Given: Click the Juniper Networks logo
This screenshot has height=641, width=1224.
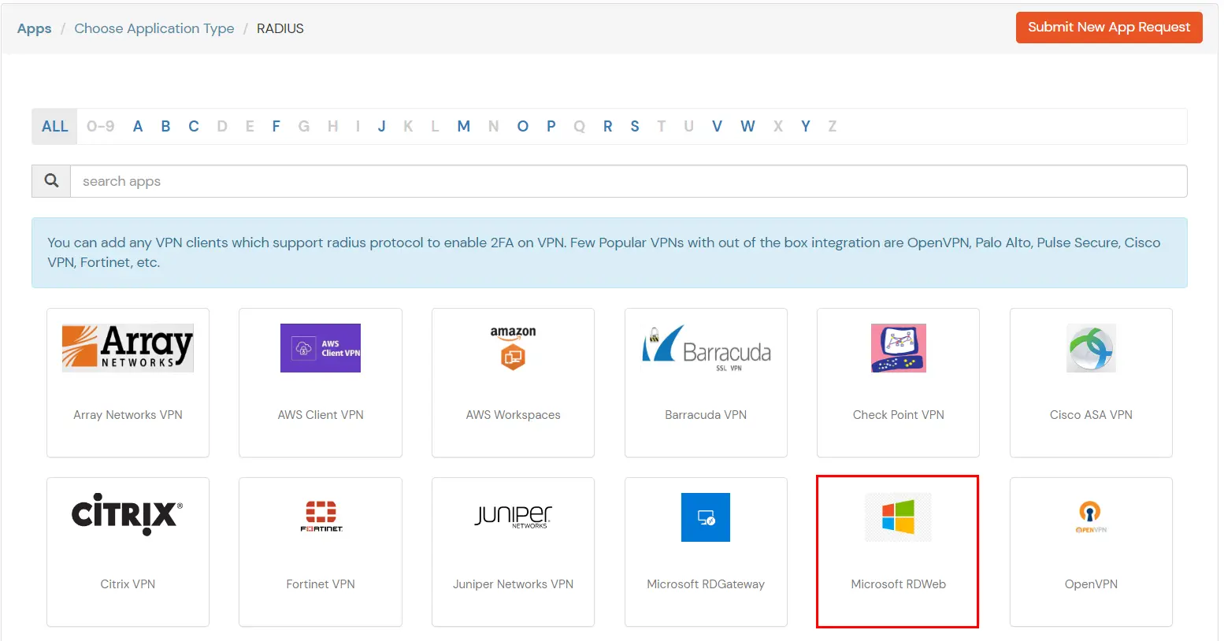Looking at the screenshot, I should tap(513, 516).
